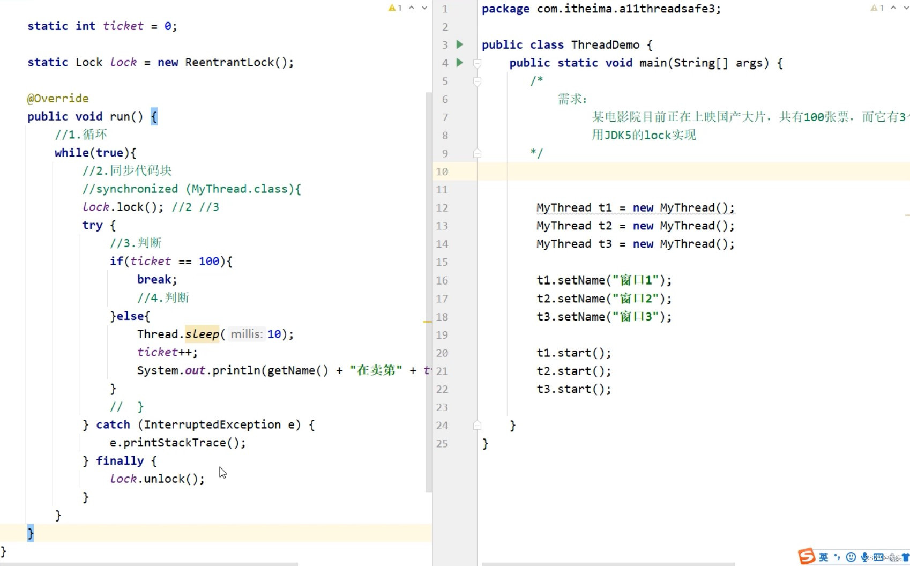
Task: Click t1.start() call on line 20
Action: coord(573,353)
